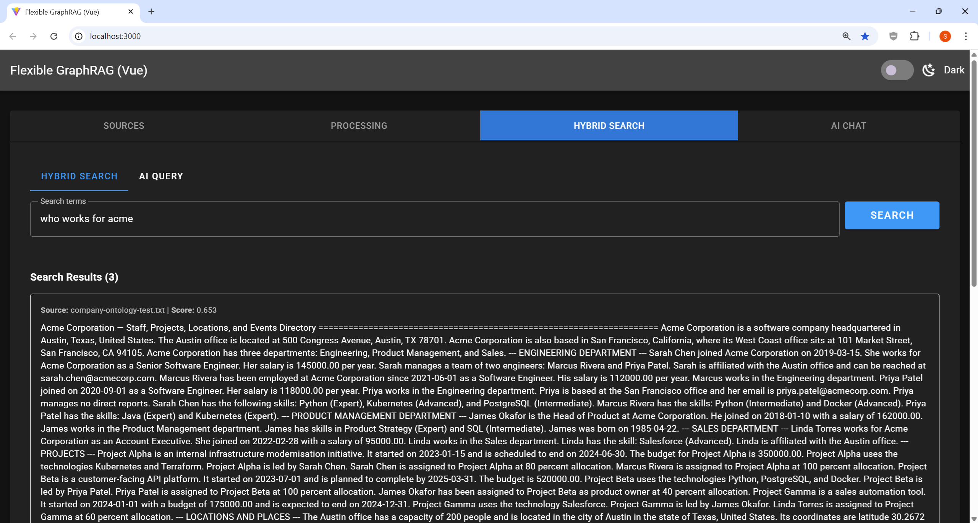Open the Chrome profile avatar
978x523 pixels.
pos(945,36)
